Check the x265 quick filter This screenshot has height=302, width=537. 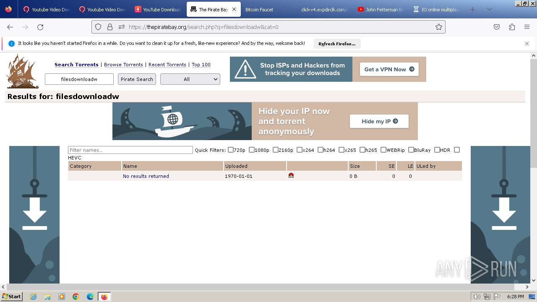tap(341, 150)
